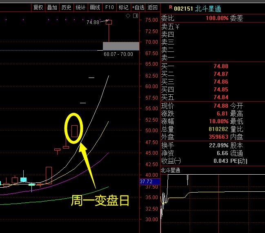Click the 74.88 latest candlestick
This screenshot has height=233, width=265.
(109, 22)
